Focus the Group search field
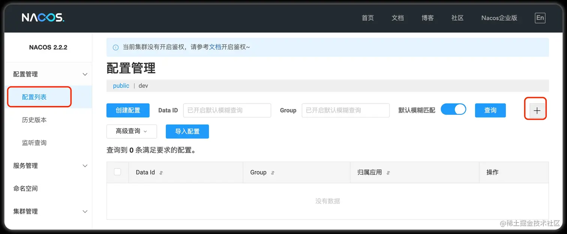The image size is (567, 234). pyautogui.click(x=345, y=110)
